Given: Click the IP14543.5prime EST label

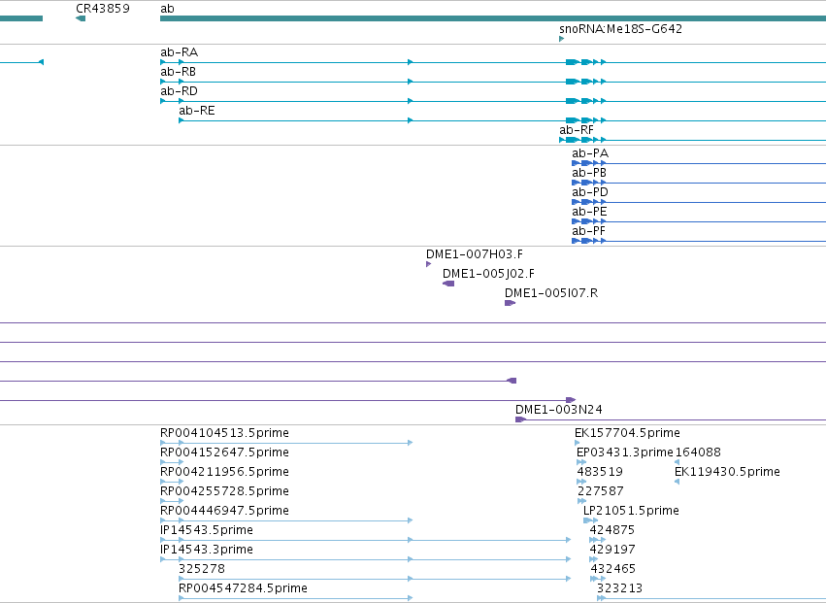Looking at the screenshot, I should pyautogui.click(x=207, y=530).
